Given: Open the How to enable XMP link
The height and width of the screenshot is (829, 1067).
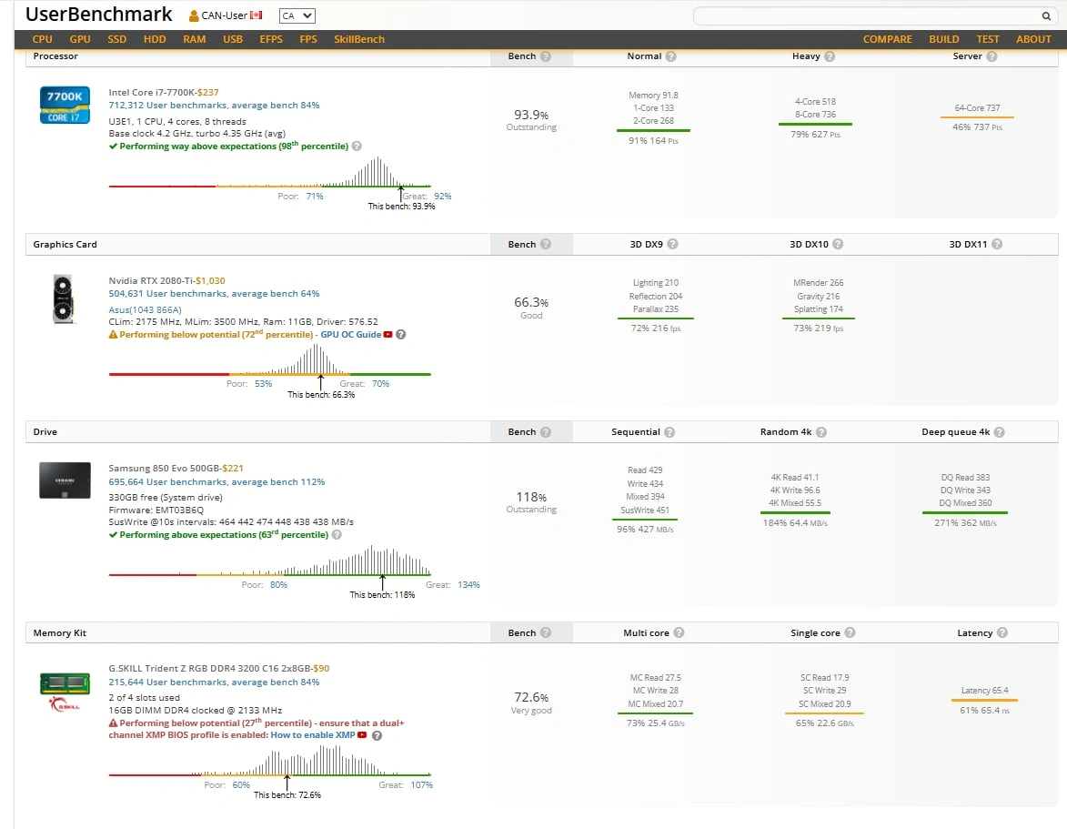Looking at the screenshot, I should (312, 735).
